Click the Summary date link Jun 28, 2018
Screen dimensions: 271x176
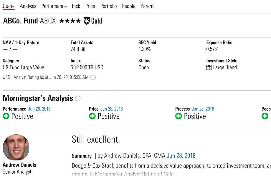181,156
